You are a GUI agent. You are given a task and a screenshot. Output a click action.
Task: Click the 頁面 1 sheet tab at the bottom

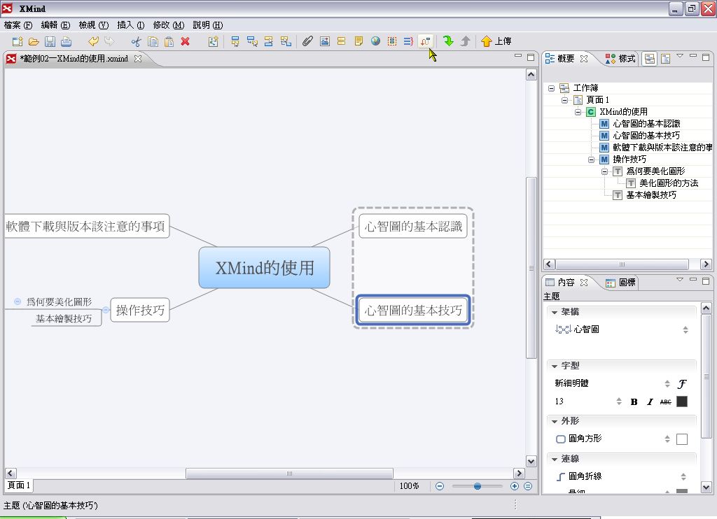point(19,485)
